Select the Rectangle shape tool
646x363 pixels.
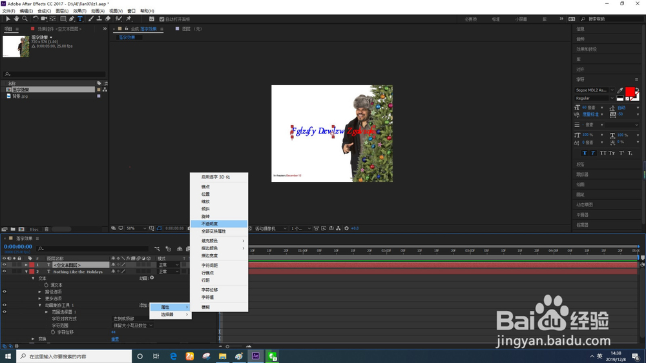pos(63,19)
